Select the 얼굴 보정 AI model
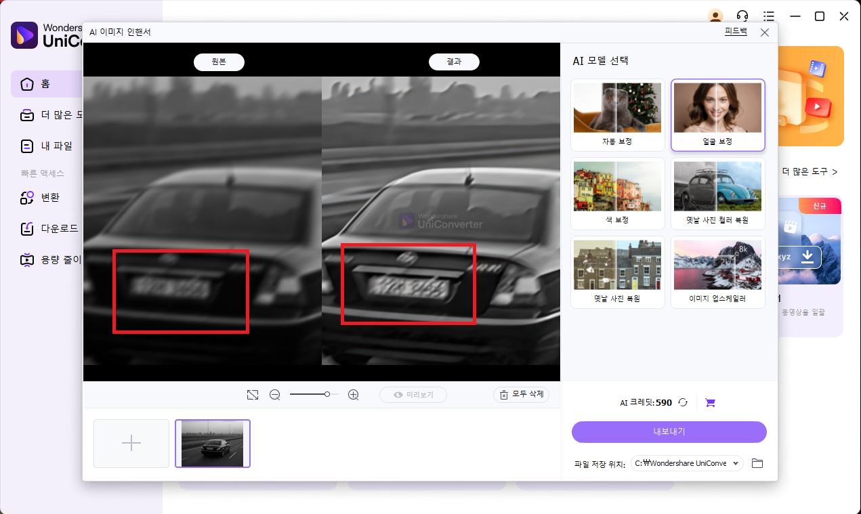Viewport: 861px width, 514px height. tap(718, 115)
